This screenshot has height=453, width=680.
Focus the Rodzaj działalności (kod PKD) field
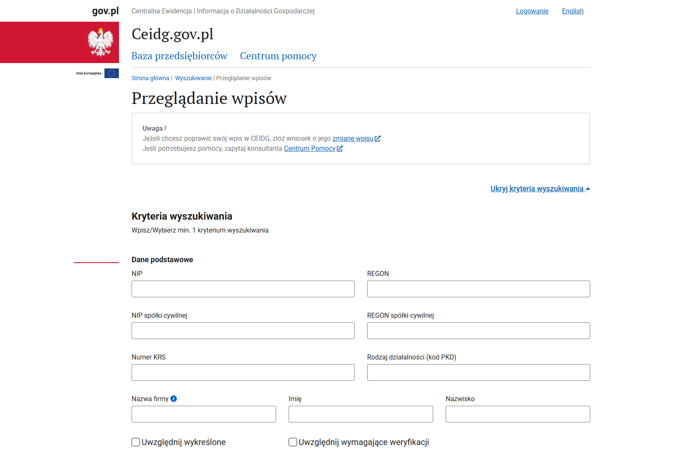[479, 372]
